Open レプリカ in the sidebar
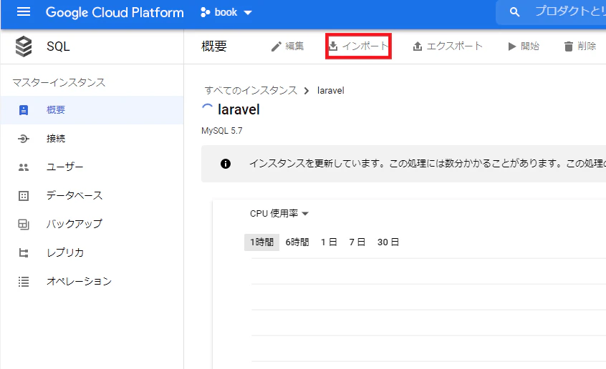 (92, 253)
